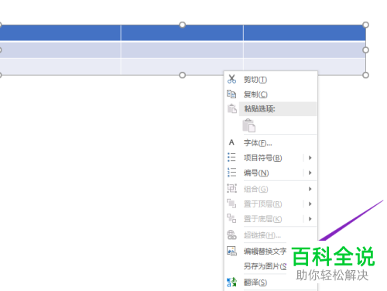This screenshot has height=291, width=387.
Task: Select the 粘贴选项 header entry
Action: tap(278, 109)
